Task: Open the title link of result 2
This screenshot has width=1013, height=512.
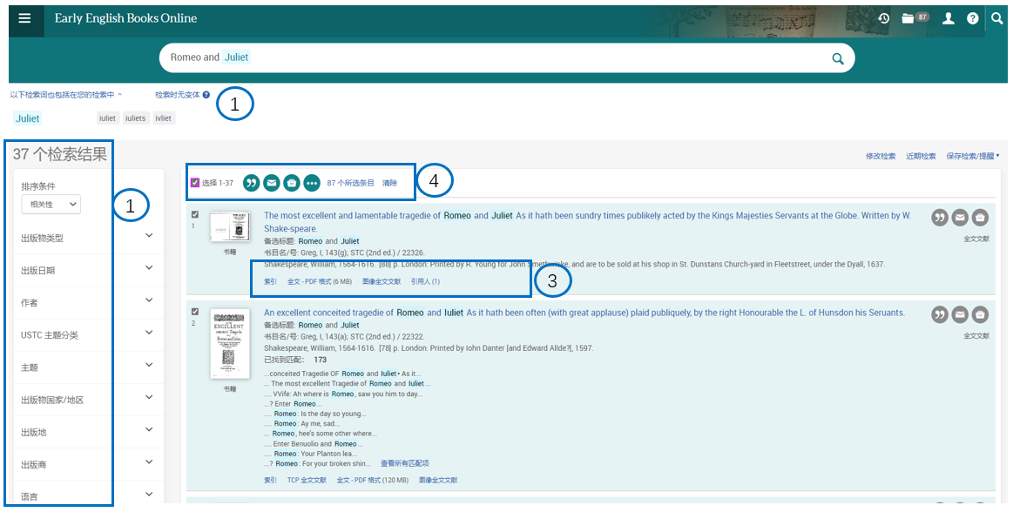Action: [x=584, y=313]
